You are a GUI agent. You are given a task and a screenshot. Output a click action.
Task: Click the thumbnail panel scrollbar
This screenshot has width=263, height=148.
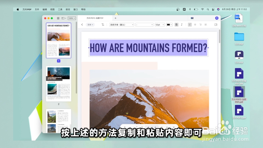[x=76, y=57]
